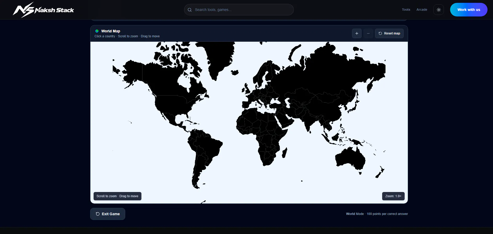Focus the Search tools, games field

coord(239,10)
